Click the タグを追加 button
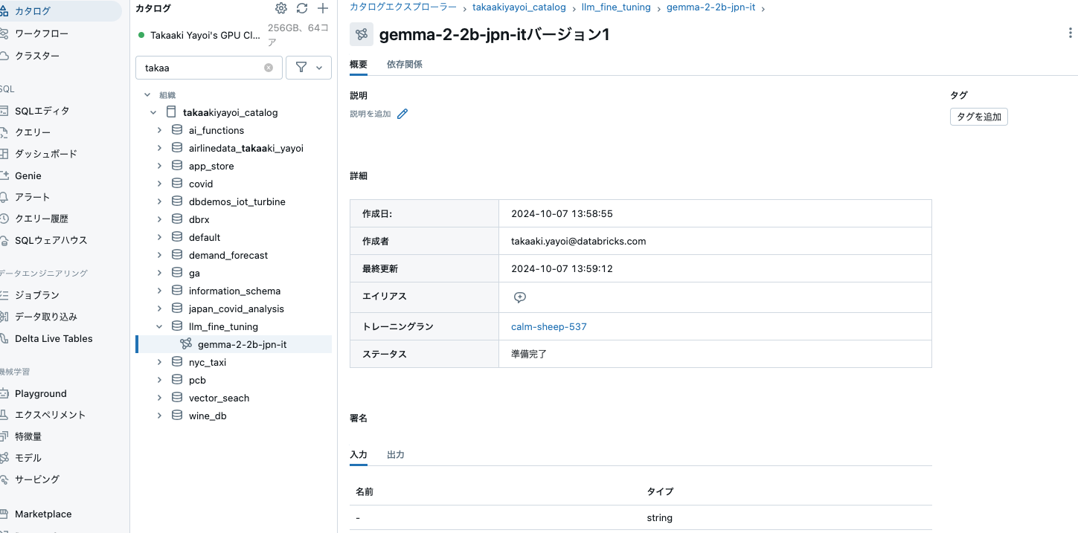Screen dimensions: 1078x533 pyautogui.click(x=979, y=117)
